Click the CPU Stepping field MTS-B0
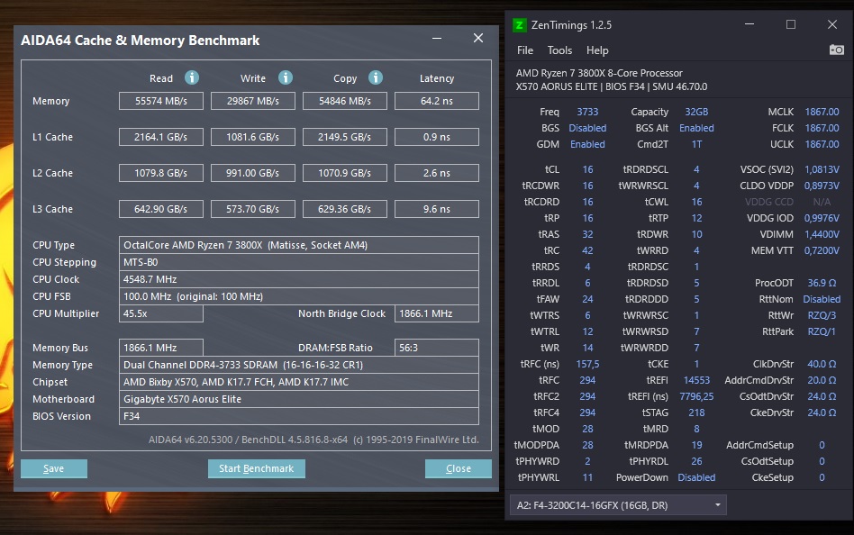The image size is (854, 535). pos(299,262)
